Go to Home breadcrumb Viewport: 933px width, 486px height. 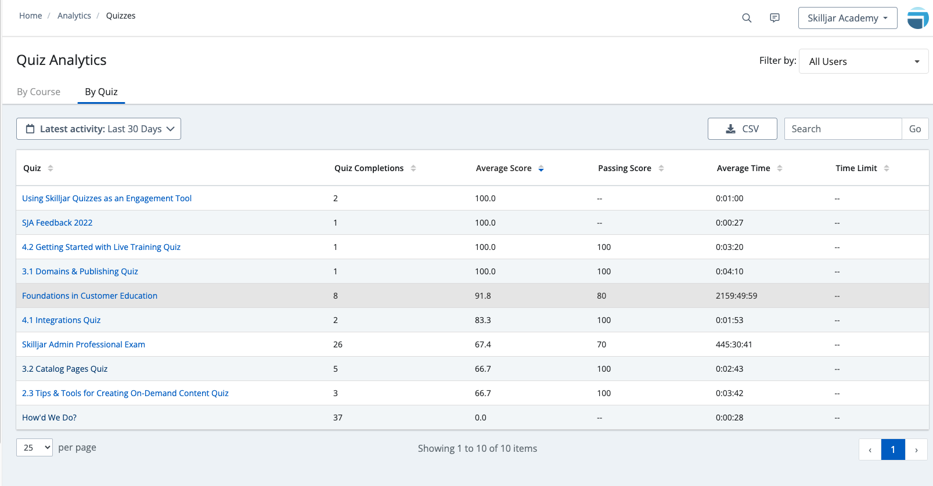click(x=30, y=16)
